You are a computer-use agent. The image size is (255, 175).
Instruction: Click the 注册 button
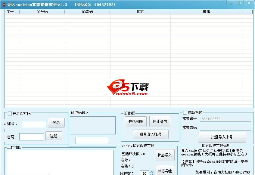click(54, 136)
